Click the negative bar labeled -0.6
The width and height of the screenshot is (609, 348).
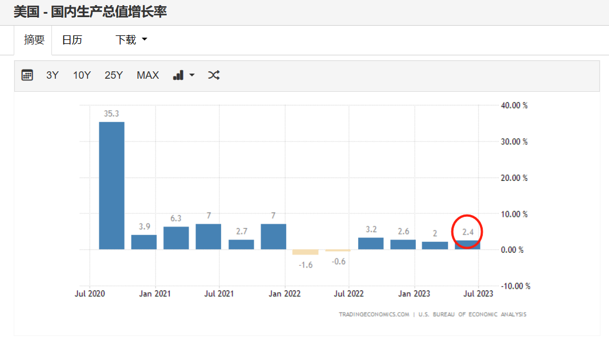point(338,250)
